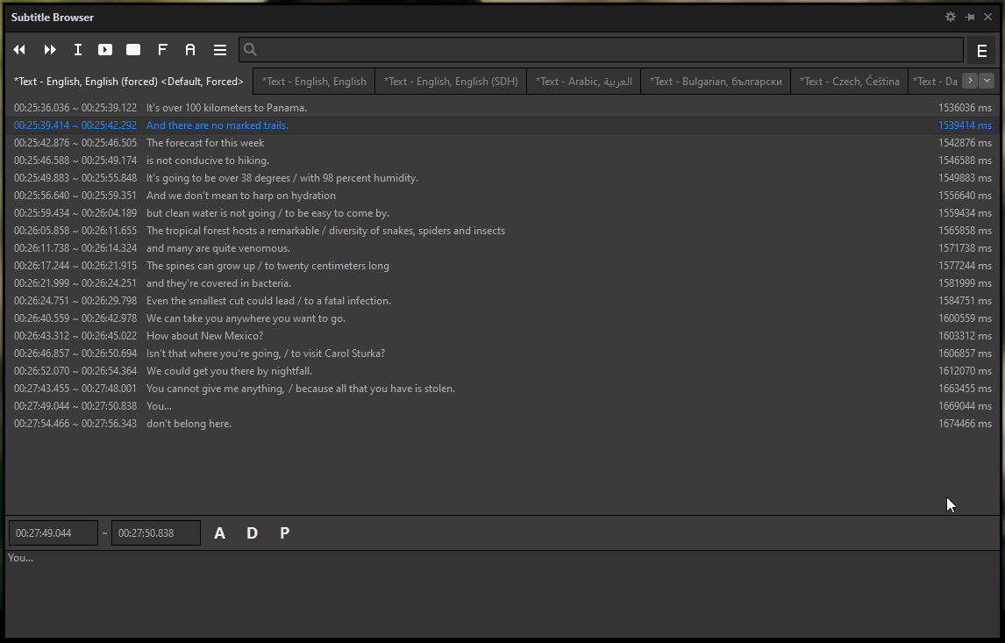Click the solid white rectangle toolbar icon

pos(133,49)
